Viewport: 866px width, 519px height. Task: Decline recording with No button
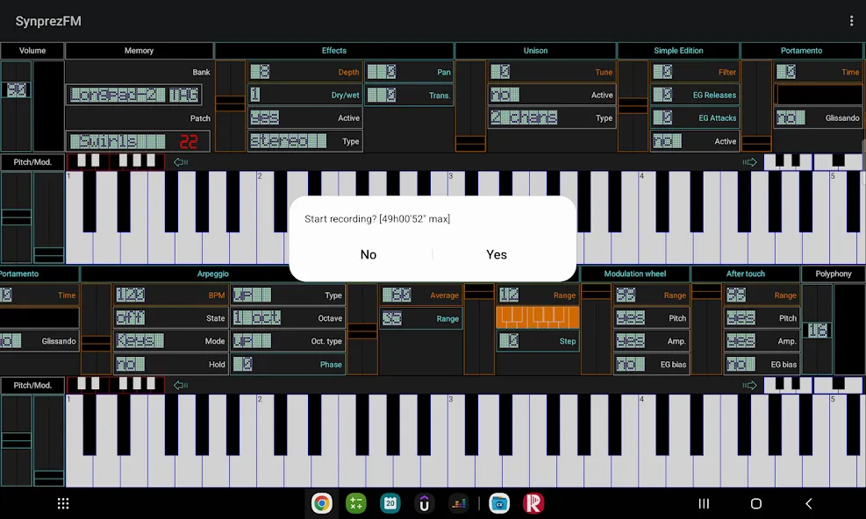coord(369,254)
